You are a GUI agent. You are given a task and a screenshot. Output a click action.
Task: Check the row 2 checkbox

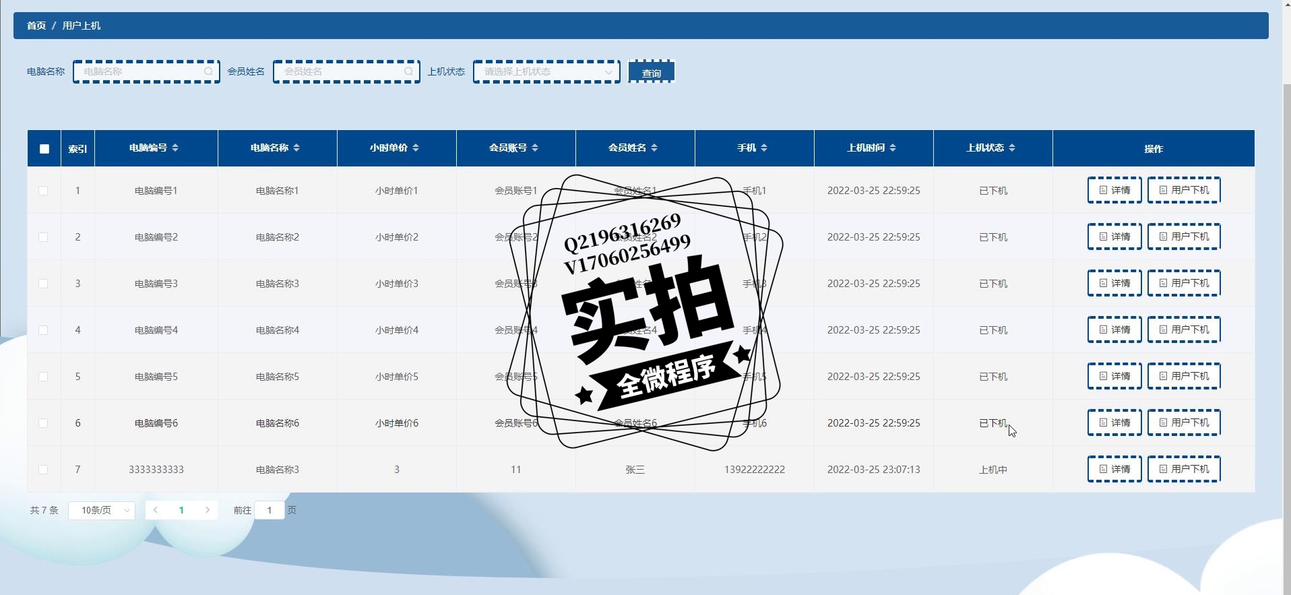point(43,237)
